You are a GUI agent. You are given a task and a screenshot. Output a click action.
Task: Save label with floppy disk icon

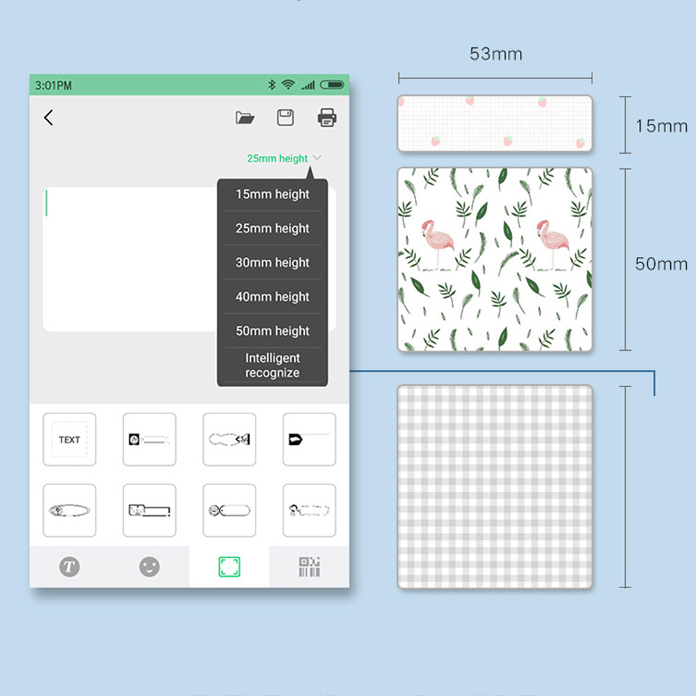(x=285, y=118)
